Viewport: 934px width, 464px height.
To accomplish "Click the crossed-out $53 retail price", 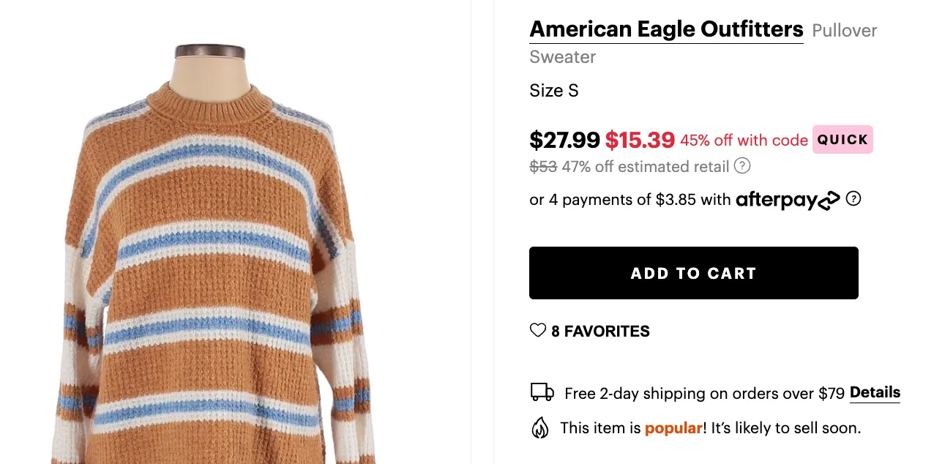I will click(x=543, y=167).
